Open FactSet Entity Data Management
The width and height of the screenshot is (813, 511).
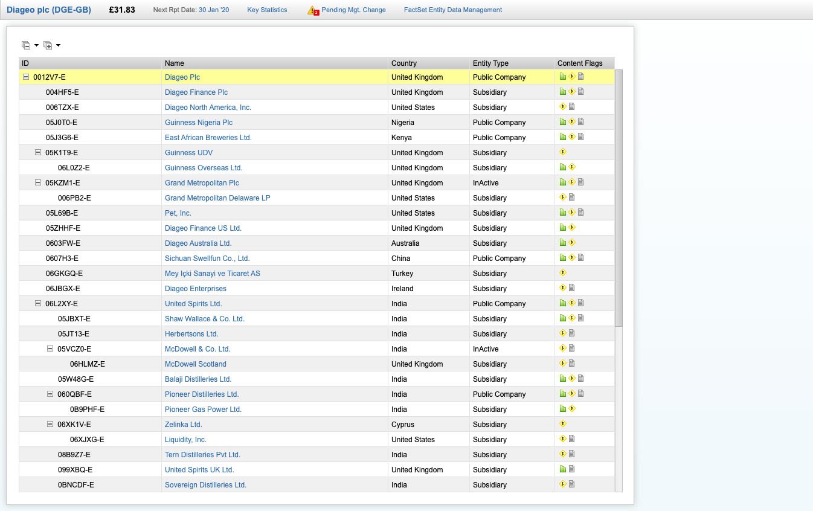(452, 10)
